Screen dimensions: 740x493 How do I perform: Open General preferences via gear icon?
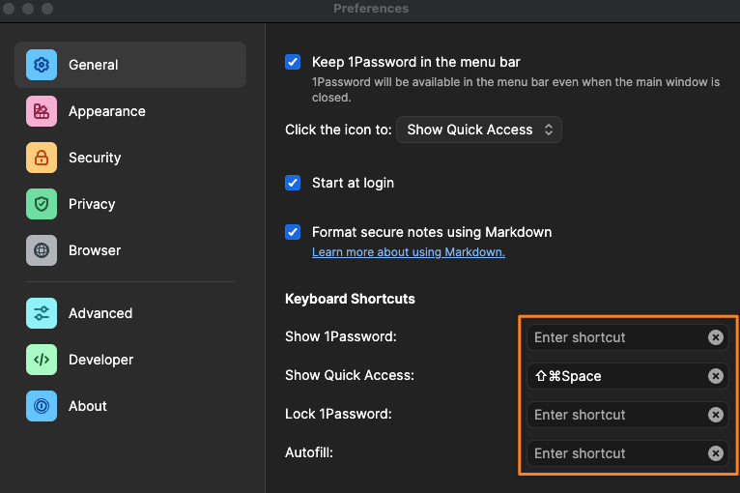[42, 65]
